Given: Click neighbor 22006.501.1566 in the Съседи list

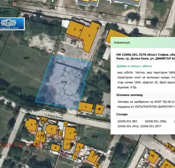Looking at the screenshot, I should (156, 121).
